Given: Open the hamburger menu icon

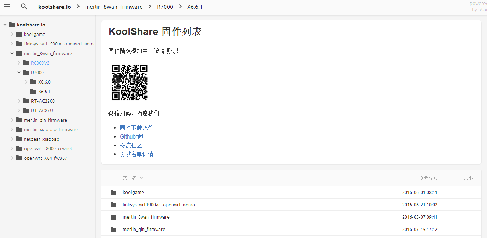Looking at the screenshot, I should (7, 7).
